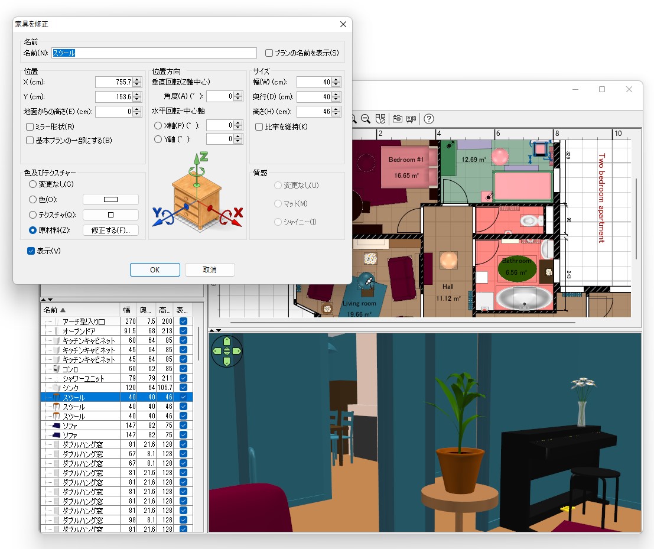Click the toilet in the small pink room
This screenshot has width=654, height=549.
[531, 220]
